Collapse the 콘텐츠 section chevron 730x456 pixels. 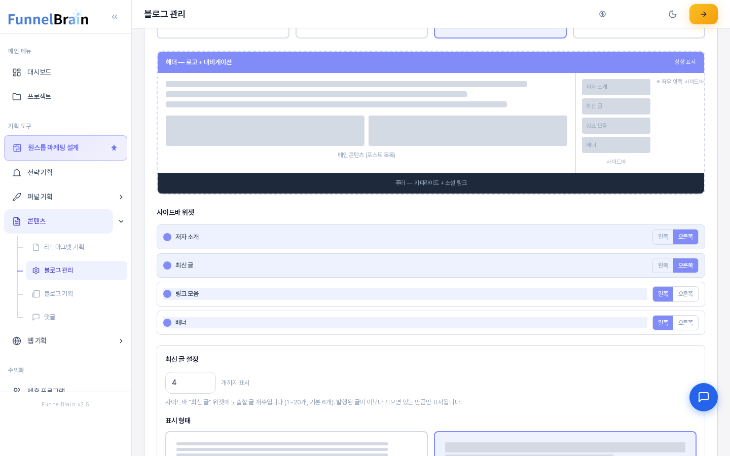pyautogui.click(x=121, y=221)
